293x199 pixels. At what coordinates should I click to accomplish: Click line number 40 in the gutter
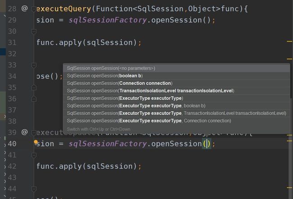coord(12,143)
